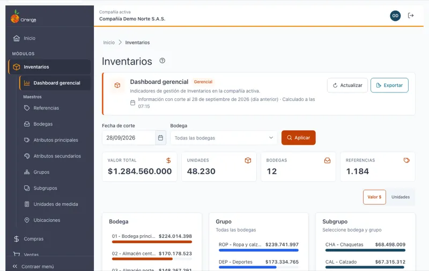The image size is (429, 271).
Task: Click the Inicio breadcrumb link
Action: click(109, 43)
